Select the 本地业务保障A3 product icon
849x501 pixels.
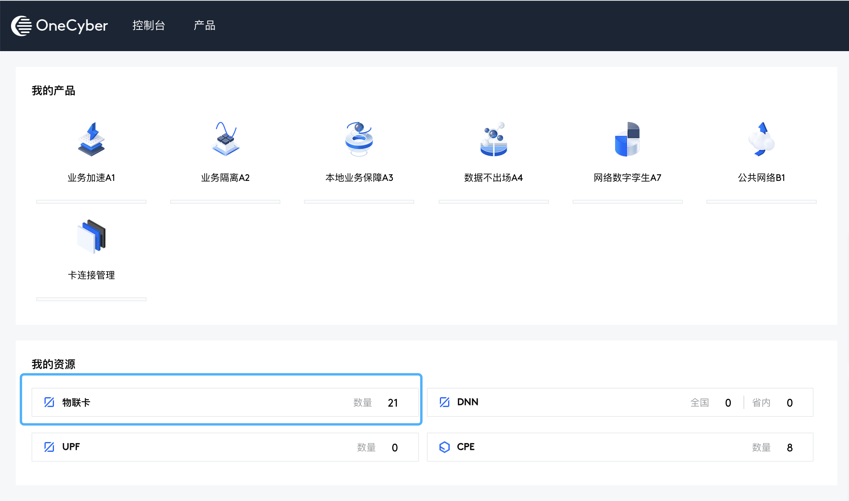[x=359, y=139]
